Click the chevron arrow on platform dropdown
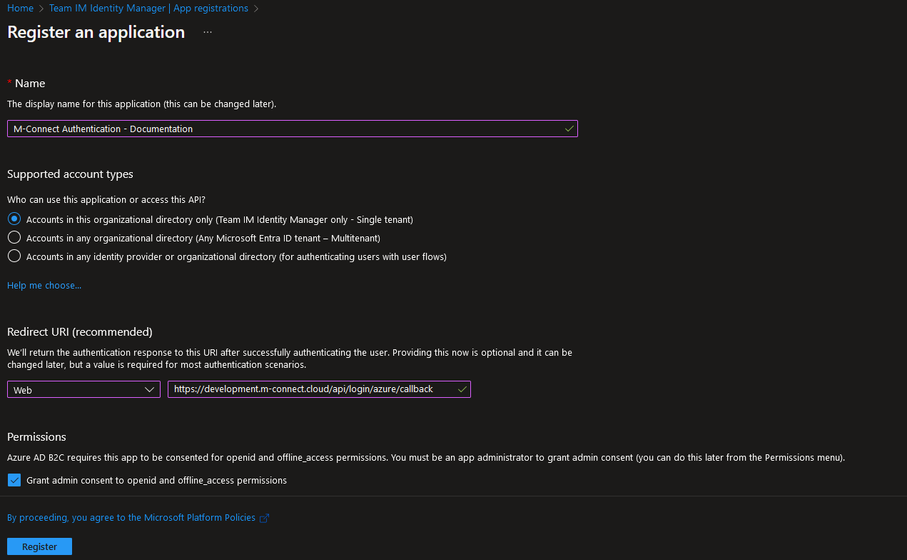907x560 pixels. coord(149,389)
